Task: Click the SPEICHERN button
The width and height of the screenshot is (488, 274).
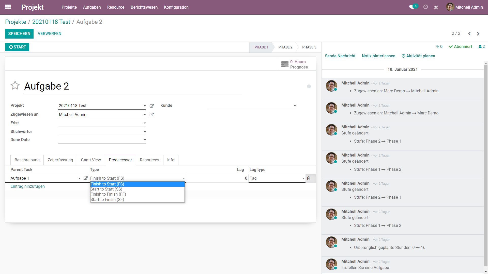Action: tap(19, 34)
